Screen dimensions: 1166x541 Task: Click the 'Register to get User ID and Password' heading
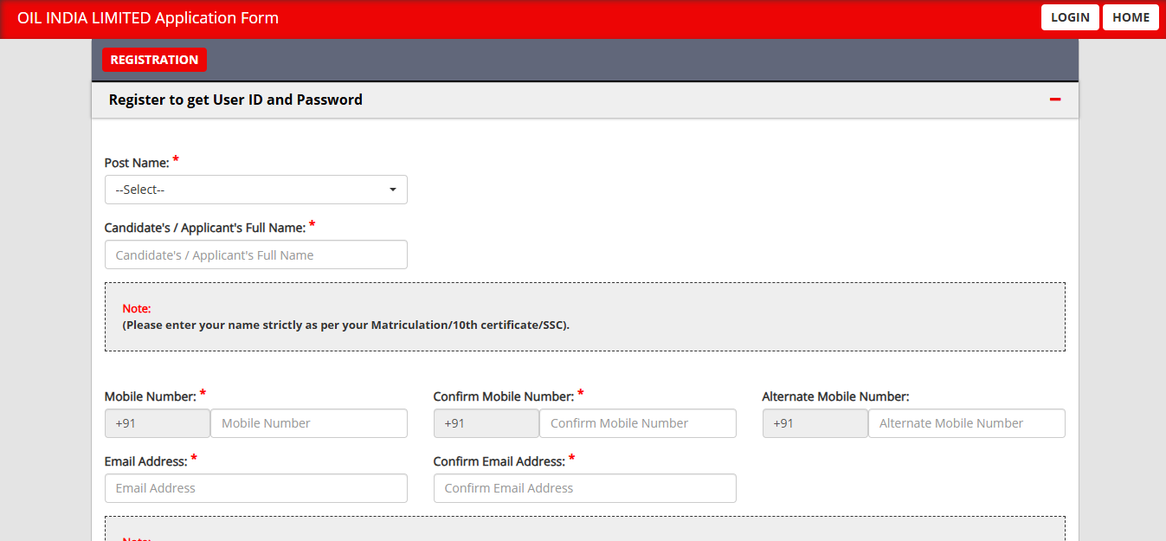point(235,100)
